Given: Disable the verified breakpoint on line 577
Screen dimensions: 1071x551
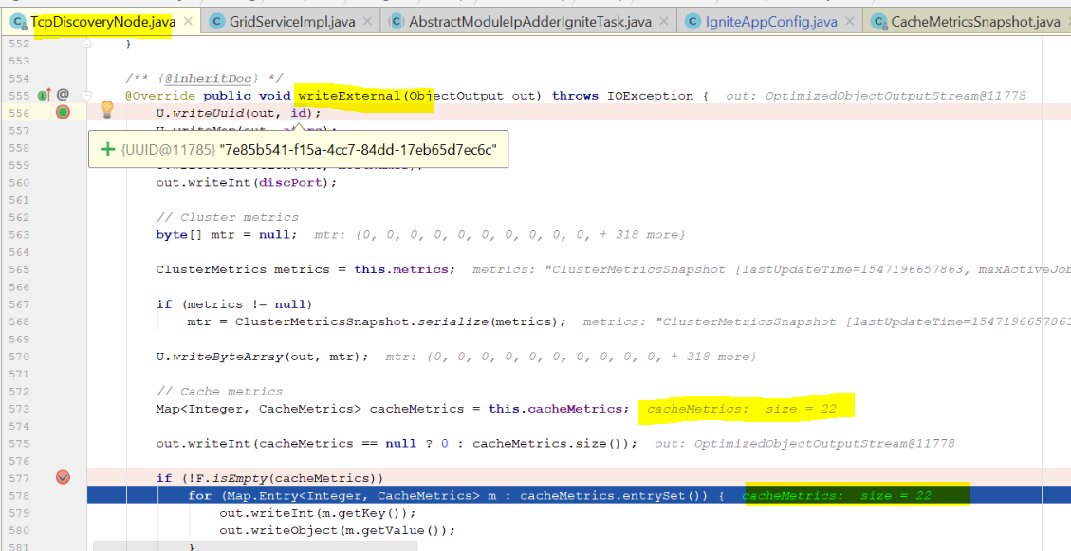Looking at the screenshot, I should (63, 477).
